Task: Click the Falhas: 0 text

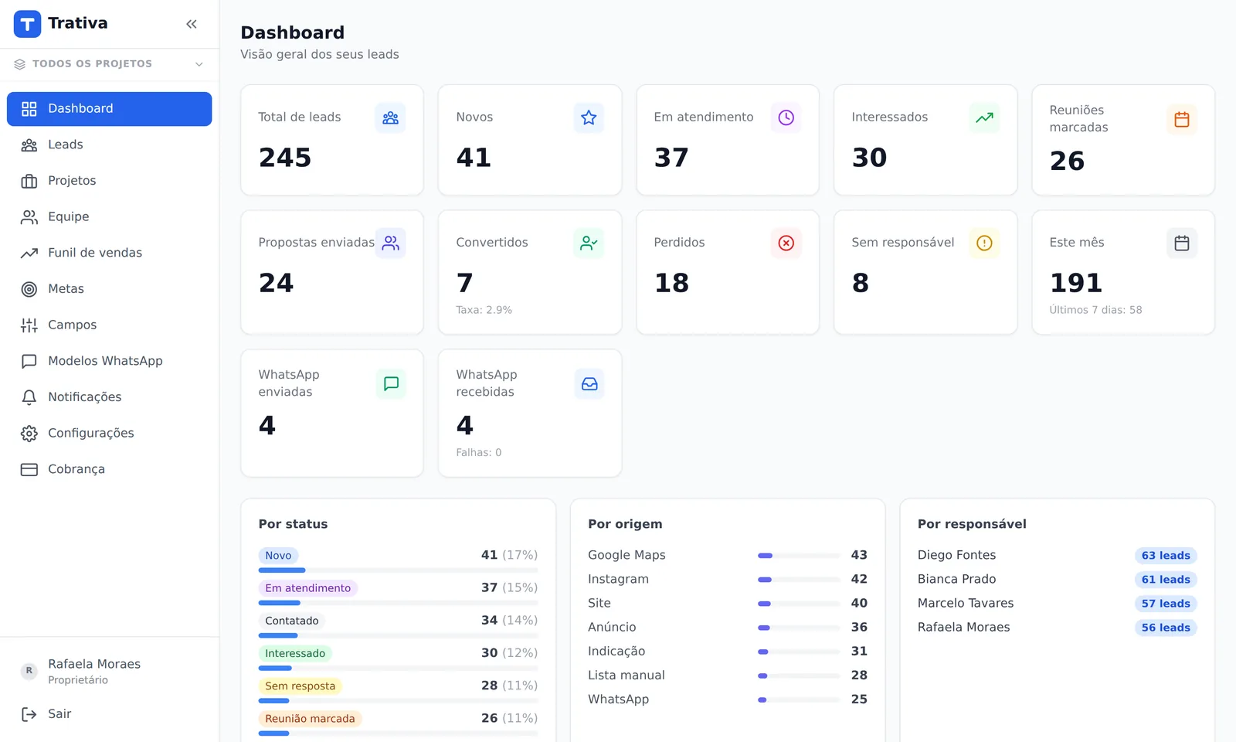Action: point(478,453)
